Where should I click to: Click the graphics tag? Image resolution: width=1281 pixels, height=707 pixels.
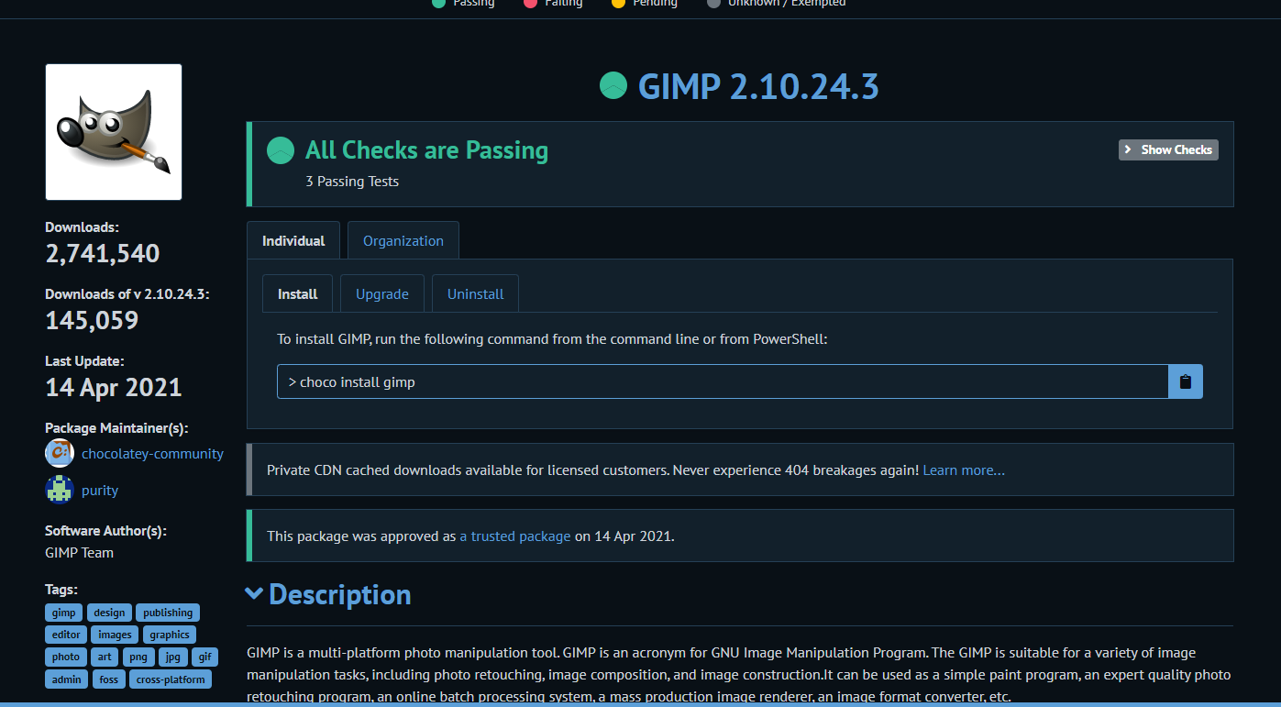coord(170,634)
